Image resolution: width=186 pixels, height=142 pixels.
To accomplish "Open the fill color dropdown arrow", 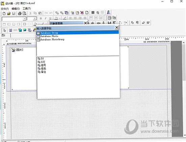I will [x=60, y=18].
